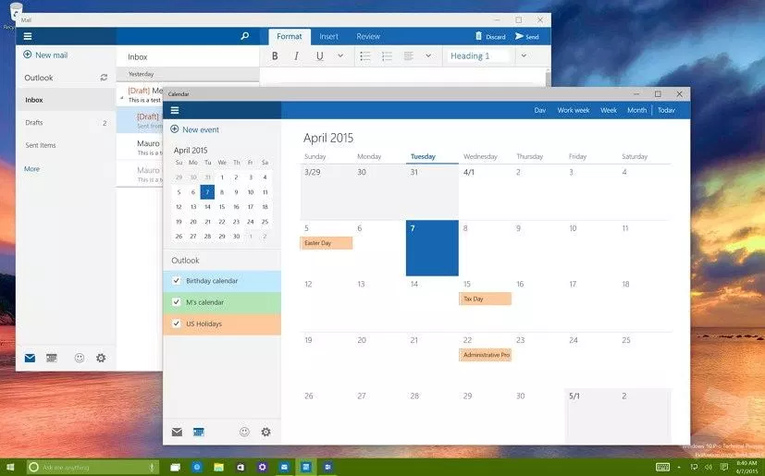The height and width of the screenshot is (476, 765).
Task: Insert a numbered list in Mail
Action: point(387,56)
